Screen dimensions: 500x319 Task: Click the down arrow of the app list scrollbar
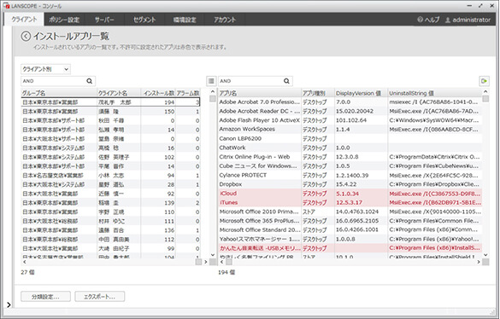coord(485,255)
